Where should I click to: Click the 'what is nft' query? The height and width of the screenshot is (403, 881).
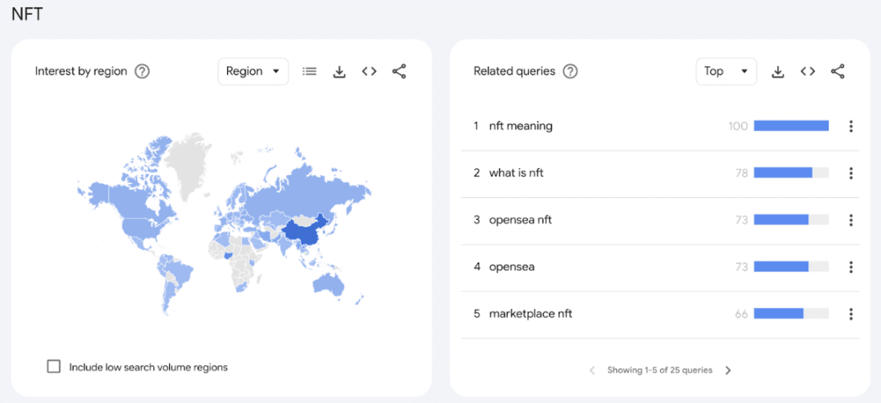516,173
